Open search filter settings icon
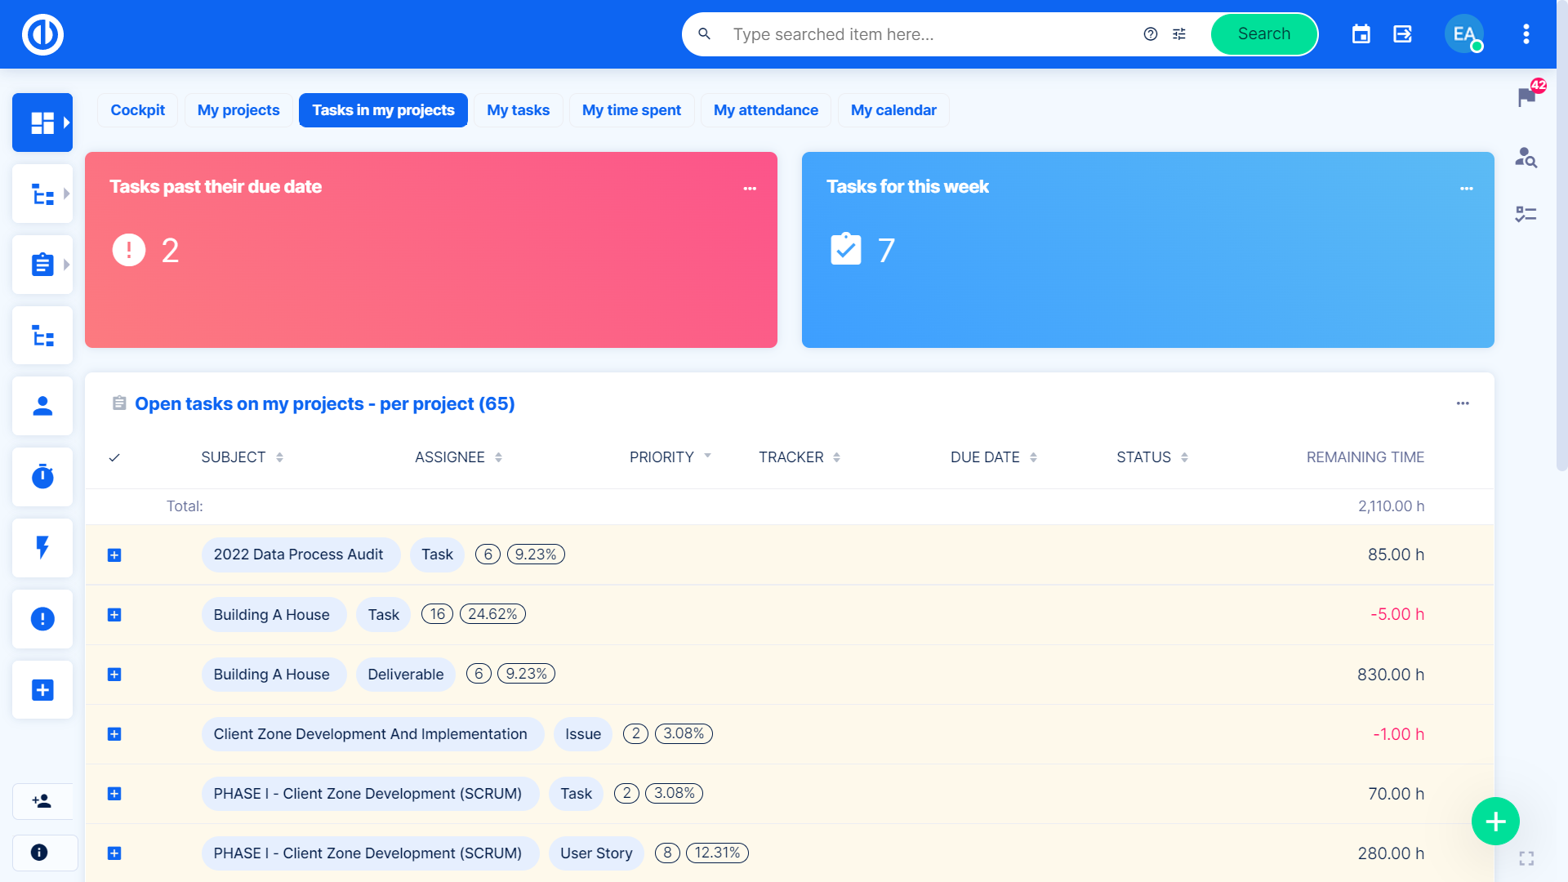 coord(1179,34)
